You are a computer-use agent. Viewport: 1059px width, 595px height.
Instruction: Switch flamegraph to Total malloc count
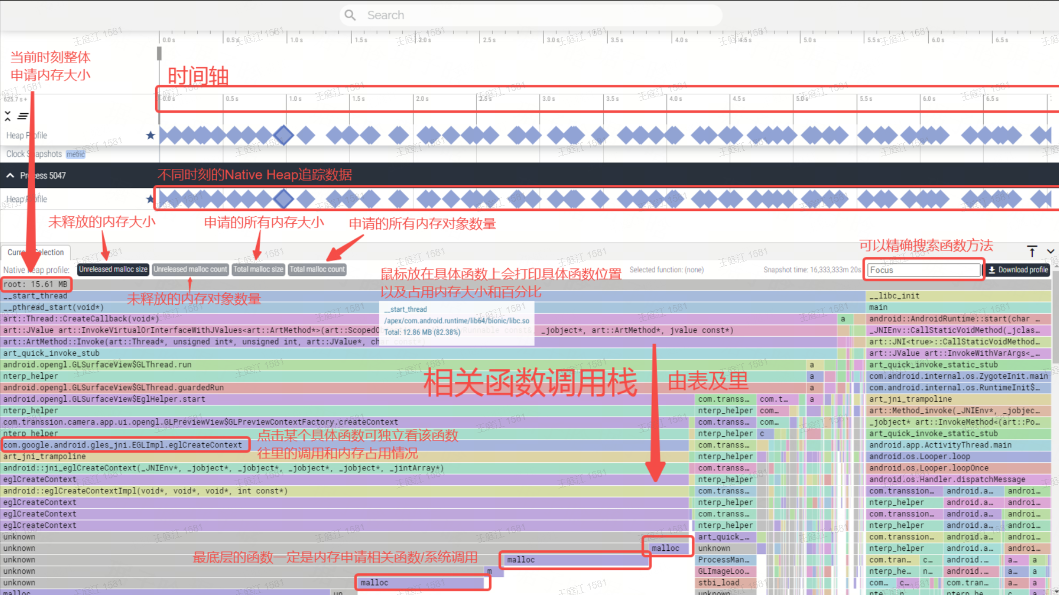tap(317, 270)
